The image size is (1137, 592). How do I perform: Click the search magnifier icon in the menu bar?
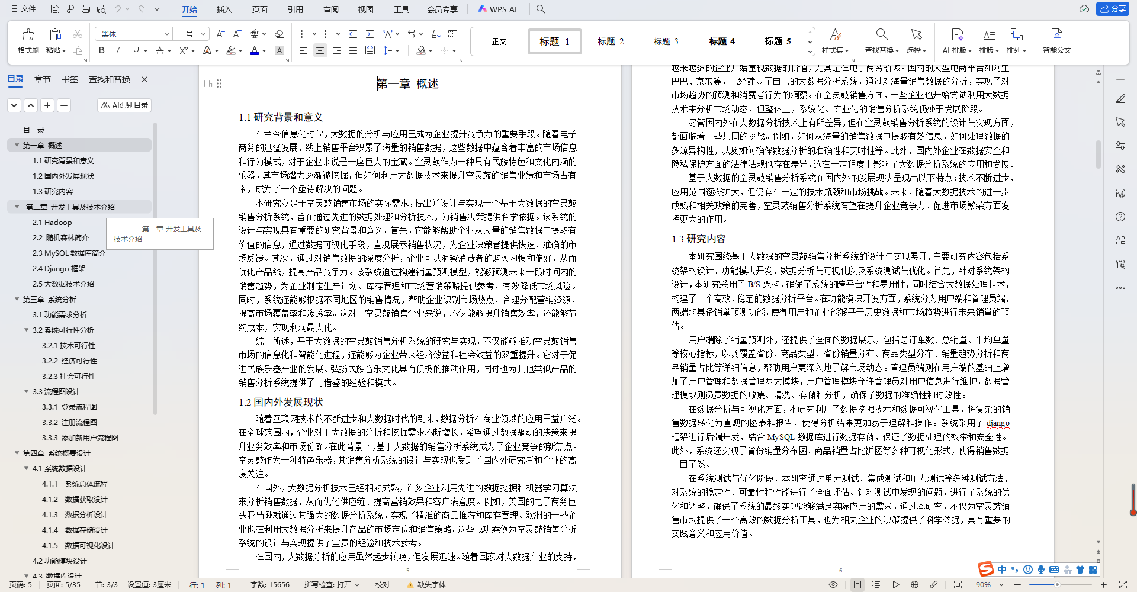click(541, 9)
